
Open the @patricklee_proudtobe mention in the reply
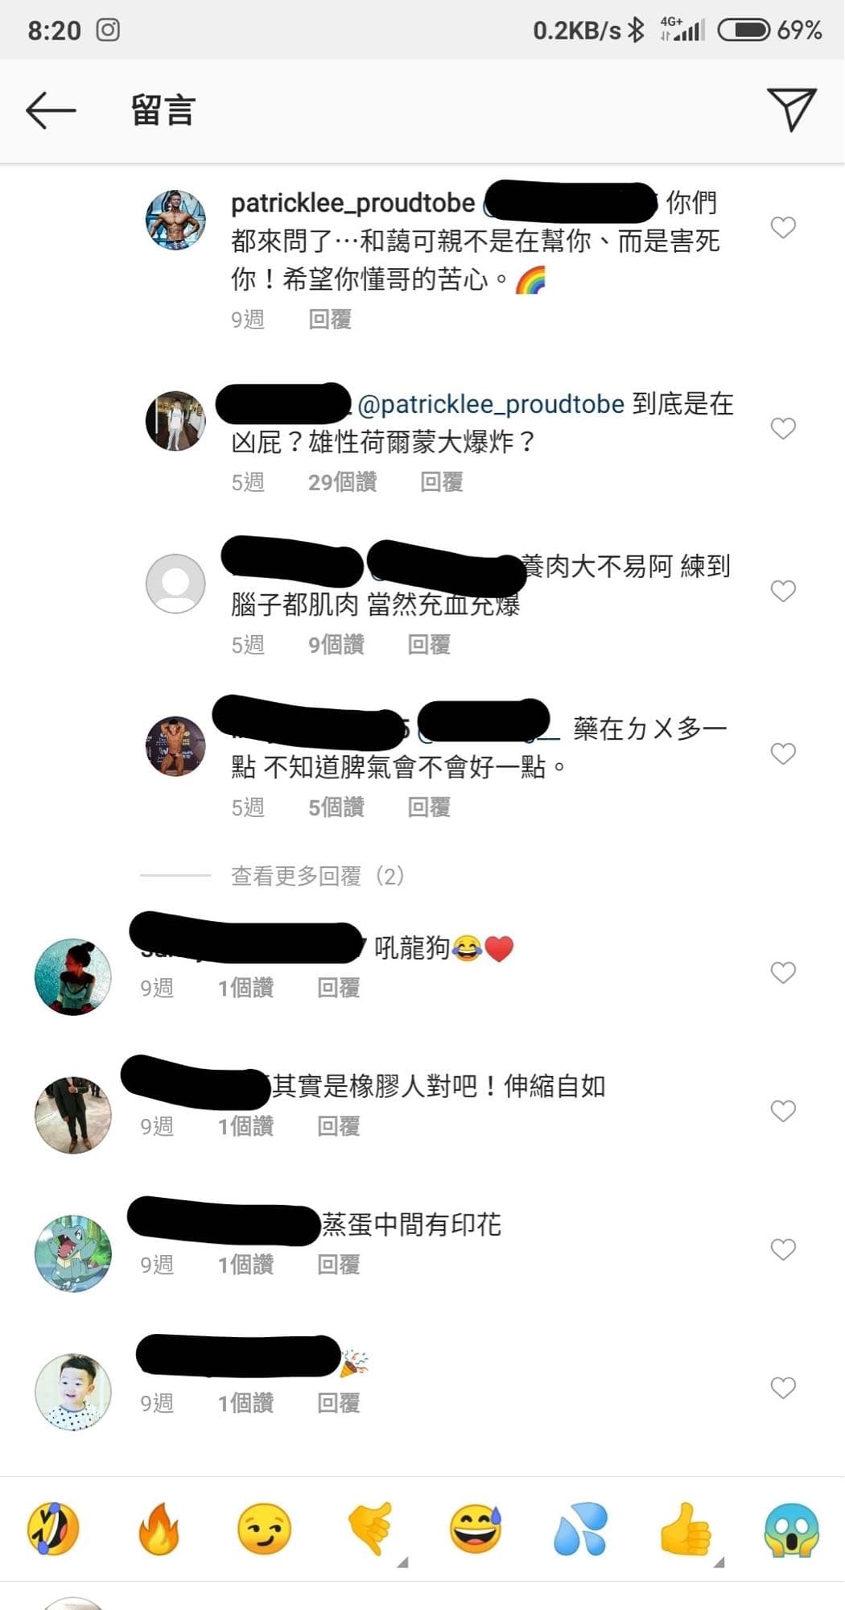click(x=490, y=404)
